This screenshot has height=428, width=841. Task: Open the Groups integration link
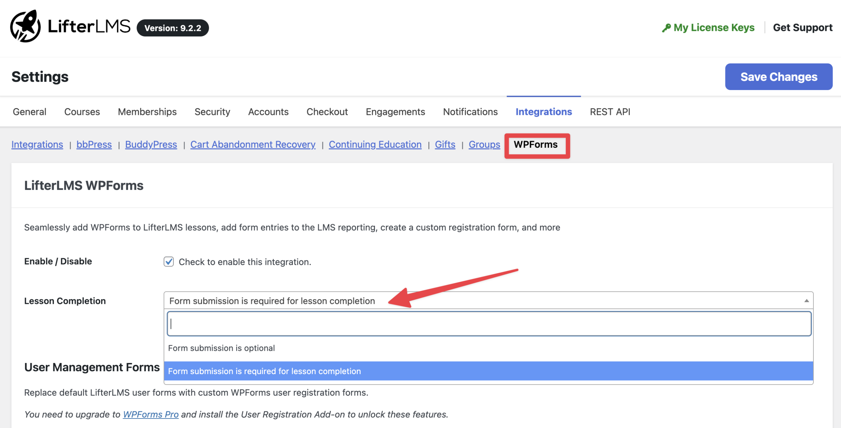click(484, 145)
